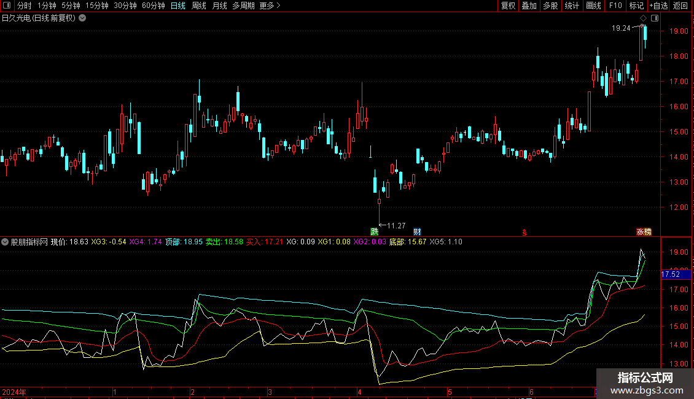
Task: Click month 2 marker on time axis
Action: click(x=192, y=392)
